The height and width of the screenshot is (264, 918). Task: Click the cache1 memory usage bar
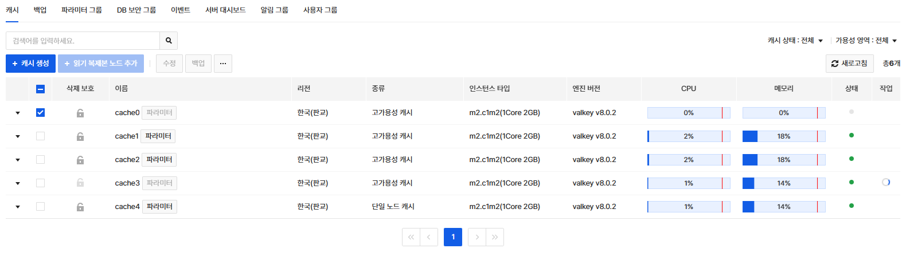[x=783, y=136]
